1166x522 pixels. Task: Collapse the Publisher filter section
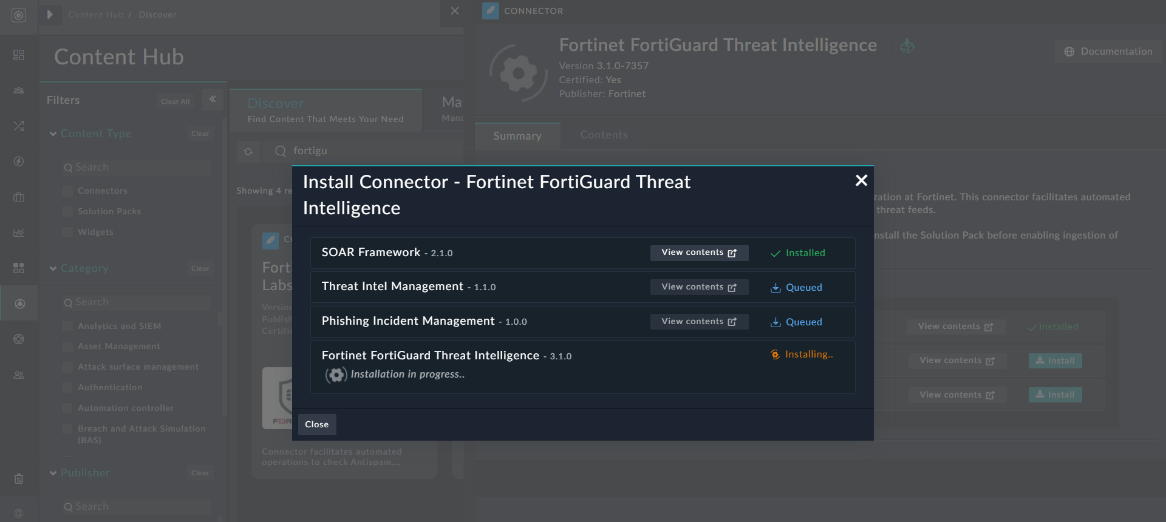point(53,473)
